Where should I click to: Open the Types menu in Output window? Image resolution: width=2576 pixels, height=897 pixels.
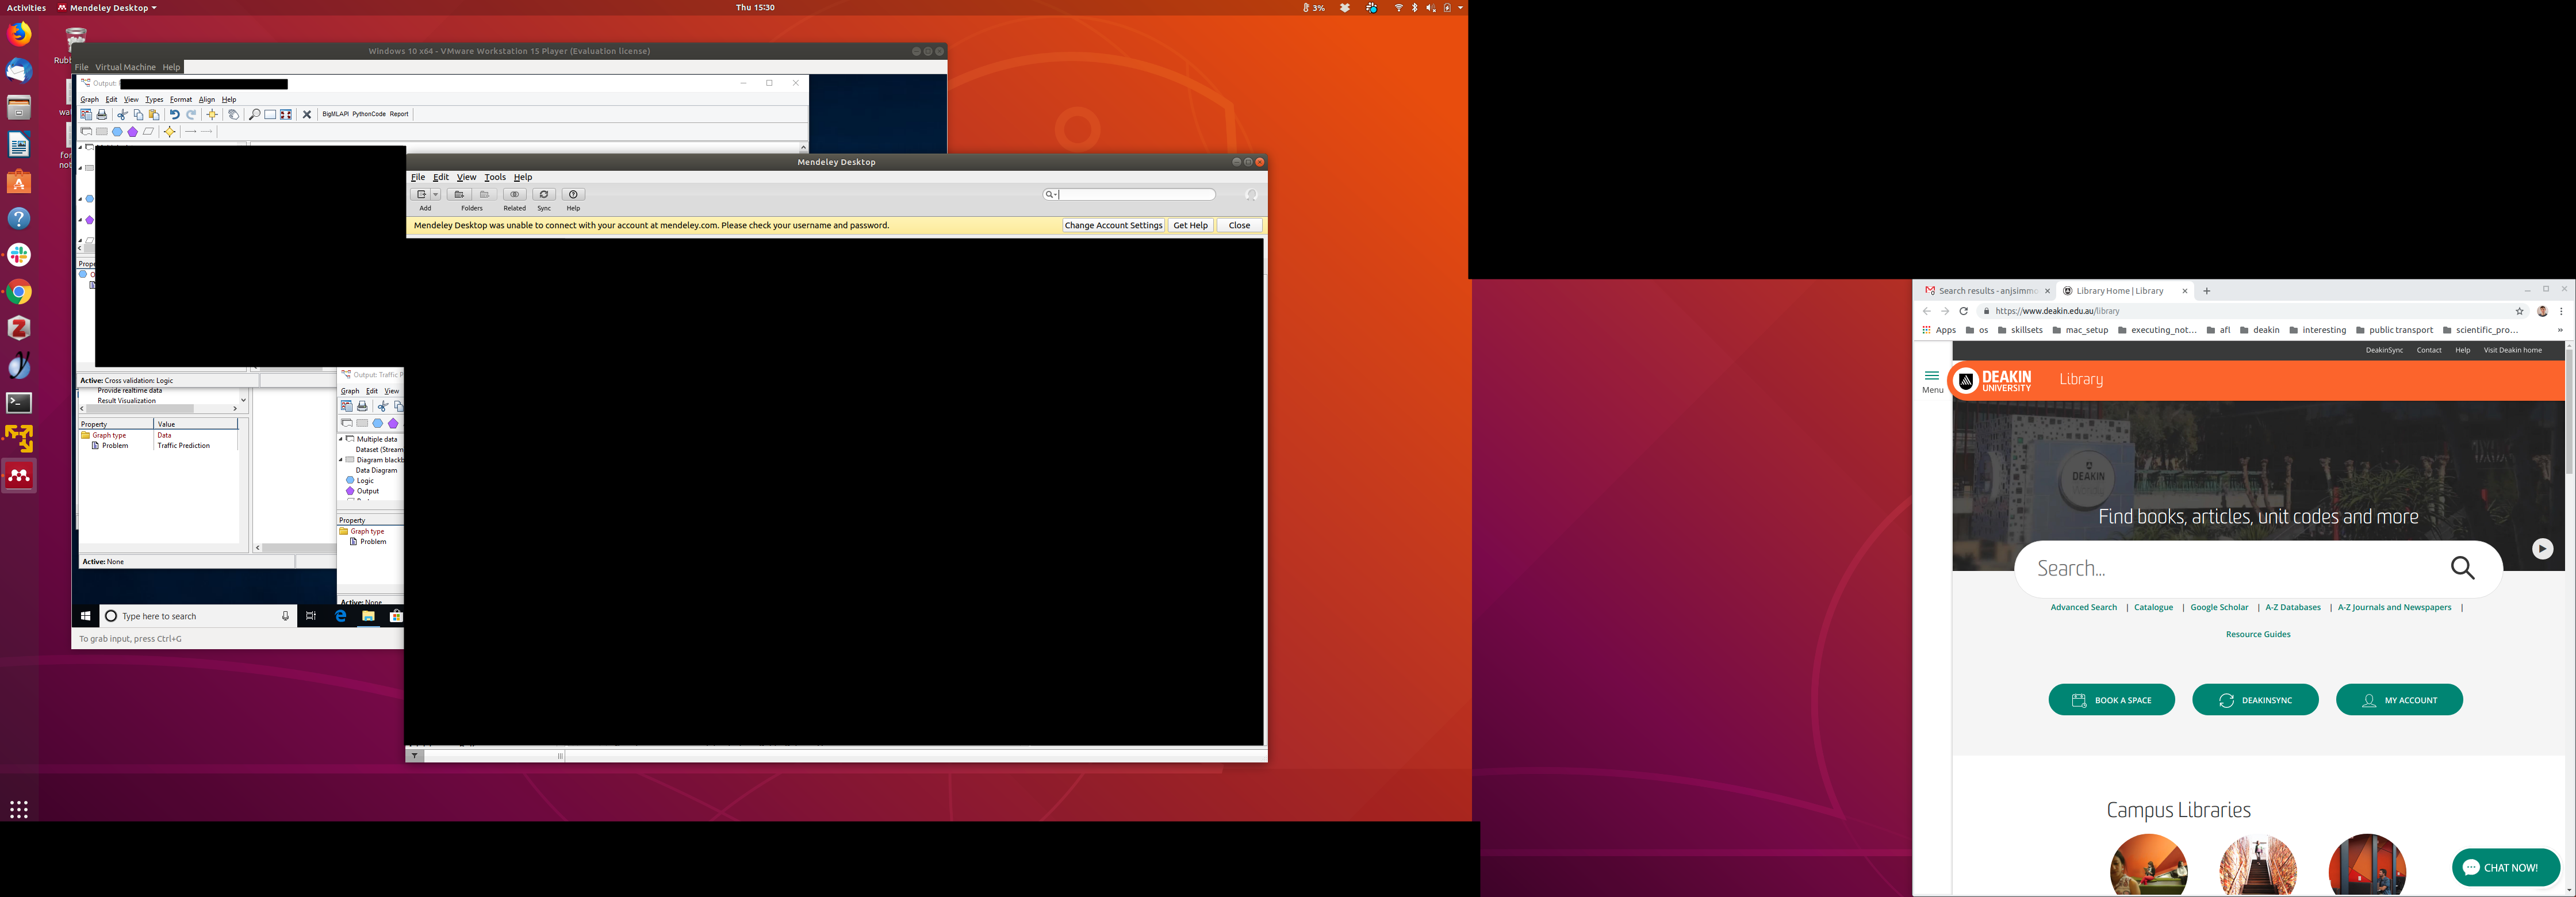point(154,100)
